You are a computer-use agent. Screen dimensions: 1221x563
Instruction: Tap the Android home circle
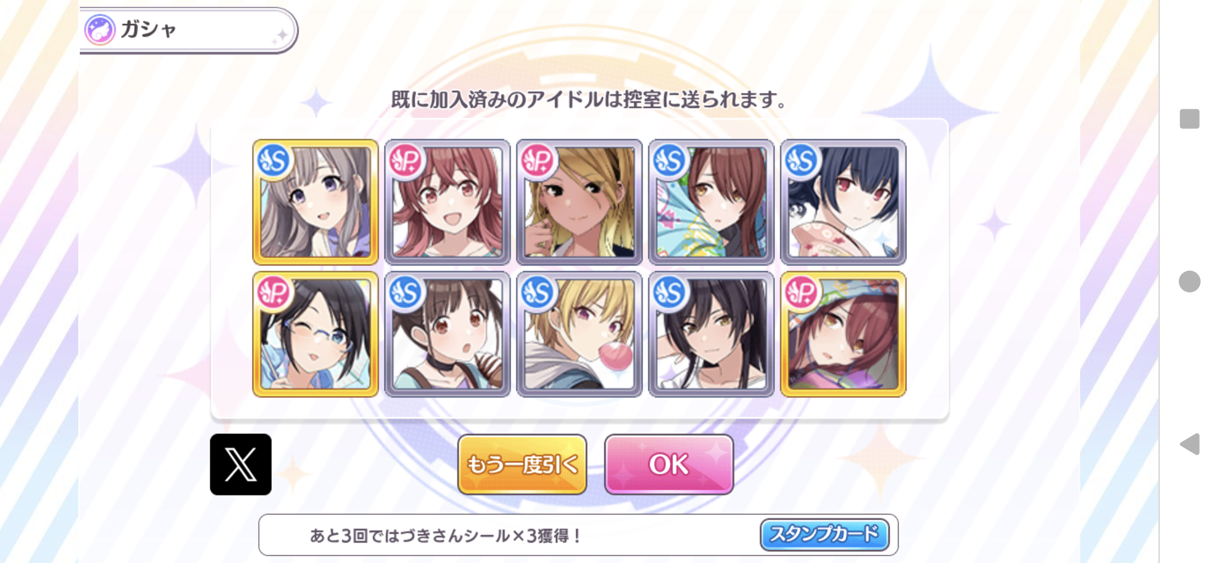[1189, 281]
